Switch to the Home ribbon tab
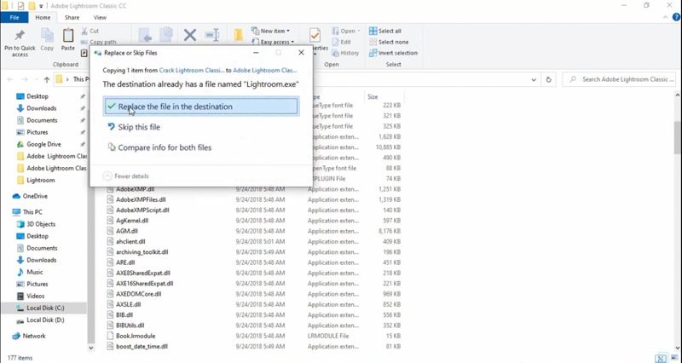The image size is (682, 363). coord(43,17)
